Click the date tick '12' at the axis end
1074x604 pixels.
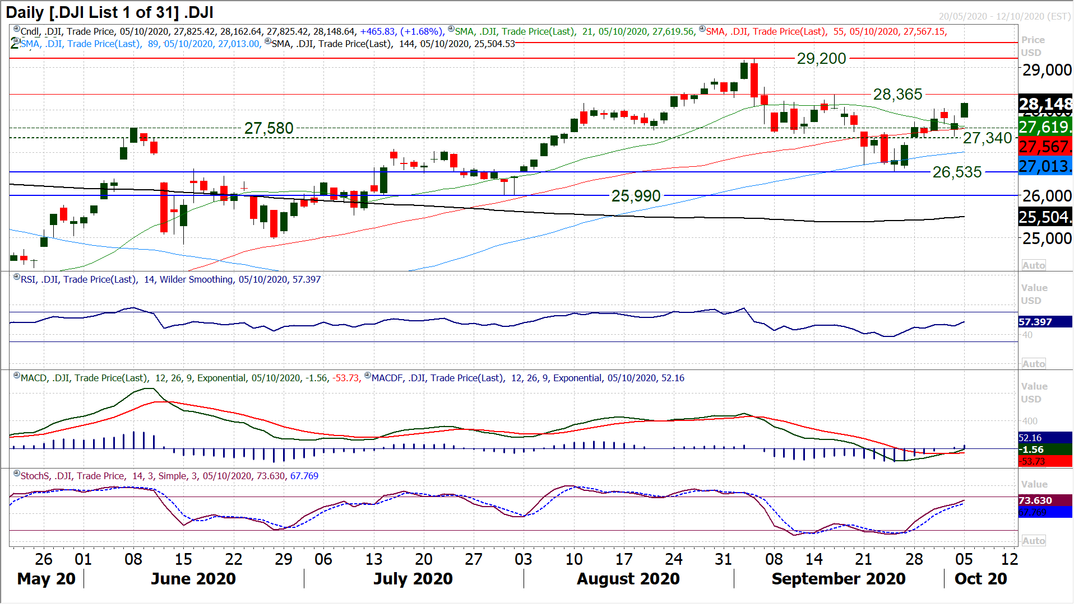(1010, 559)
